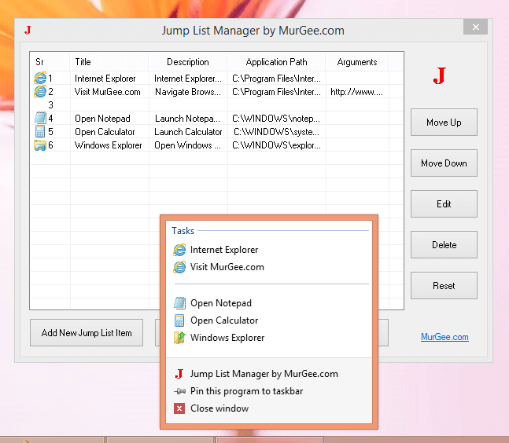This screenshot has height=443, width=509.
Task: Click IE icon beside Internet Explorer task
Action: click(x=179, y=250)
